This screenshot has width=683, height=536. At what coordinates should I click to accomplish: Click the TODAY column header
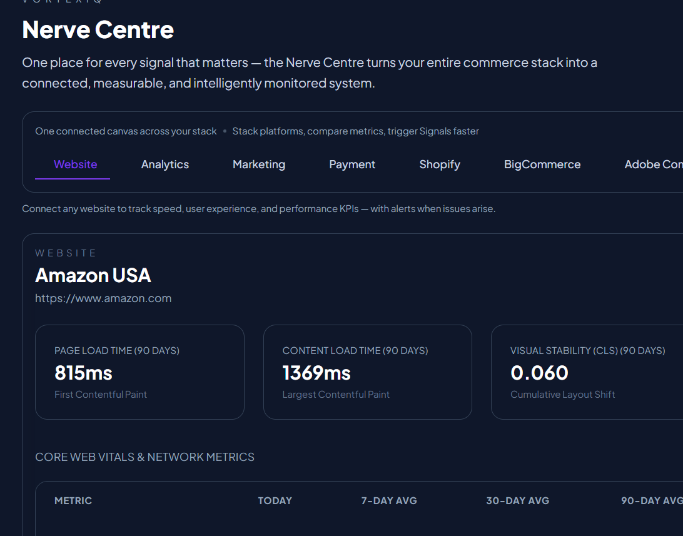point(275,501)
